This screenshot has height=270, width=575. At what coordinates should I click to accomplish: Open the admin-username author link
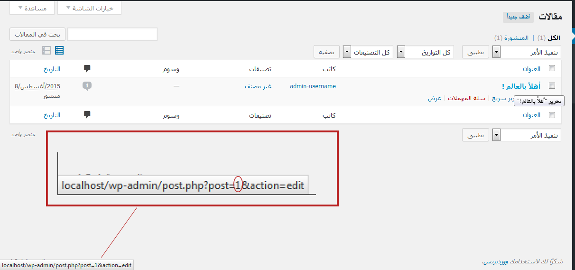click(313, 86)
